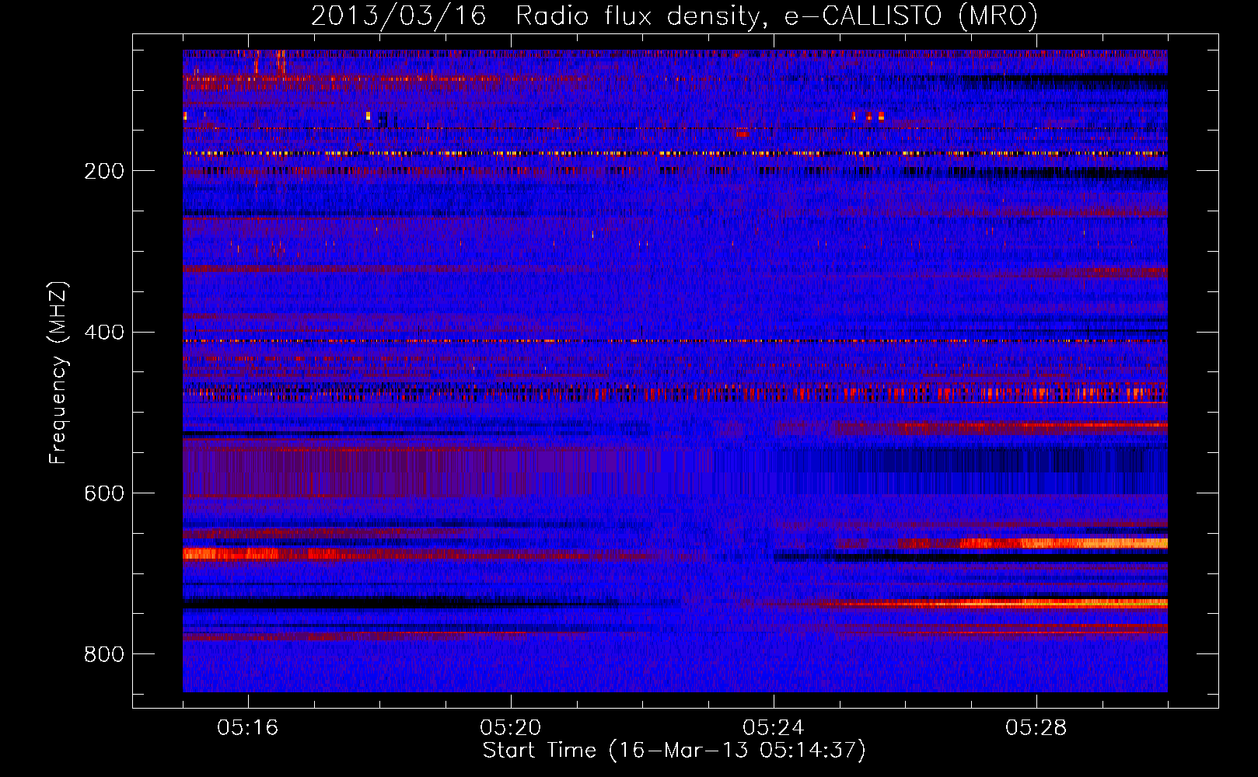Image resolution: width=1258 pixels, height=777 pixels.
Task: Click the 'Frequency (MHZ)' axis label
Action: coord(58,373)
